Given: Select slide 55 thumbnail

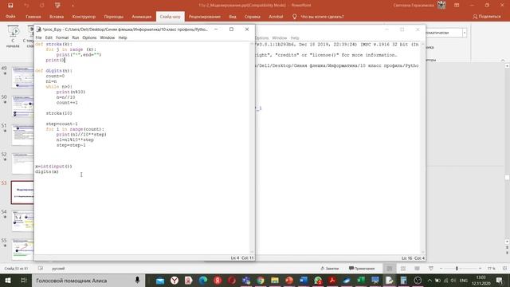Looking at the screenshot, I should pyautogui.click(x=22, y=250).
